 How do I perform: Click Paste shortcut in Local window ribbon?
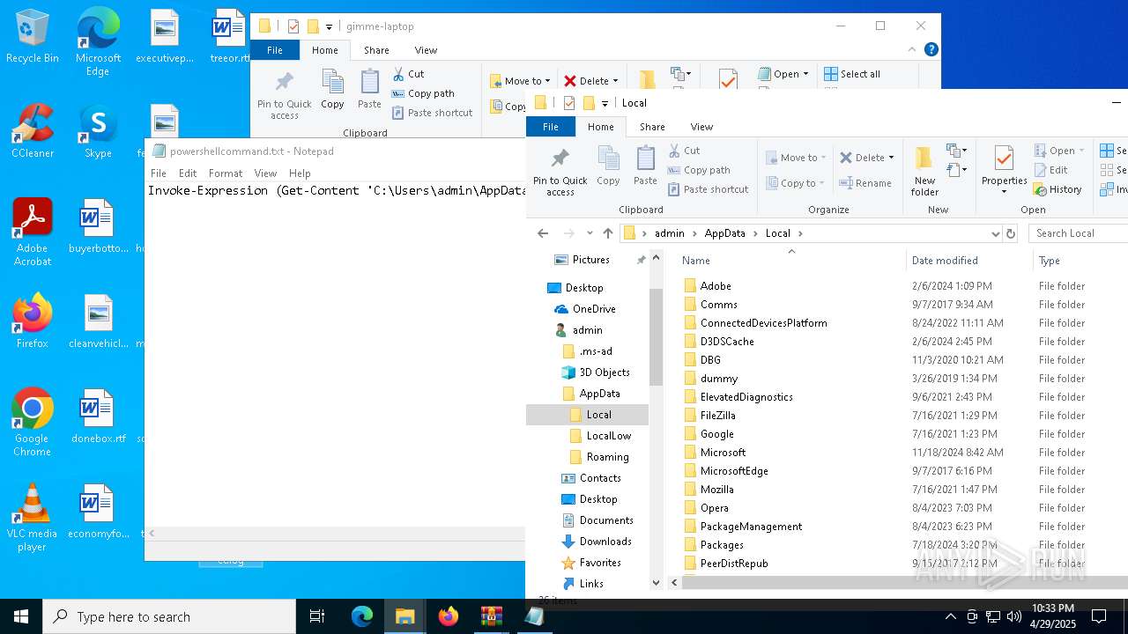pyautogui.click(x=709, y=189)
